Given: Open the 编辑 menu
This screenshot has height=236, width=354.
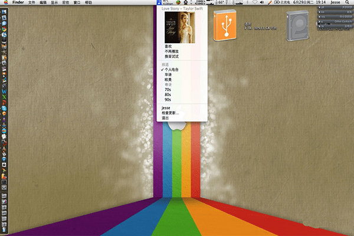Looking at the screenshot, I should [43, 2].
